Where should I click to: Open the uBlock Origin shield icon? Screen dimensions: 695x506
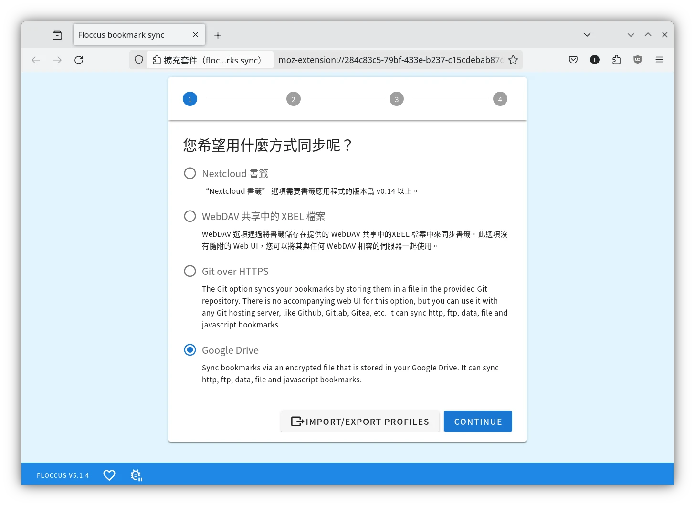638,60
